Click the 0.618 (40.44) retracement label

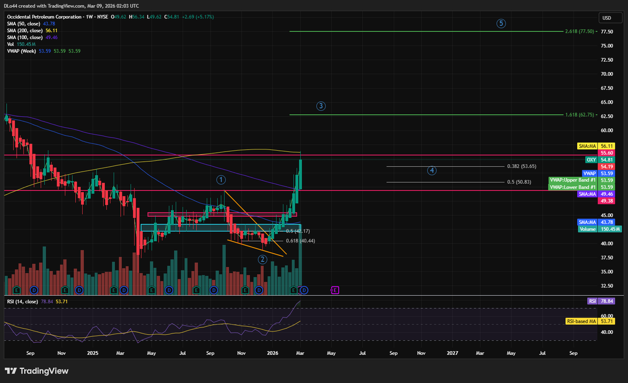click(300, 241)
